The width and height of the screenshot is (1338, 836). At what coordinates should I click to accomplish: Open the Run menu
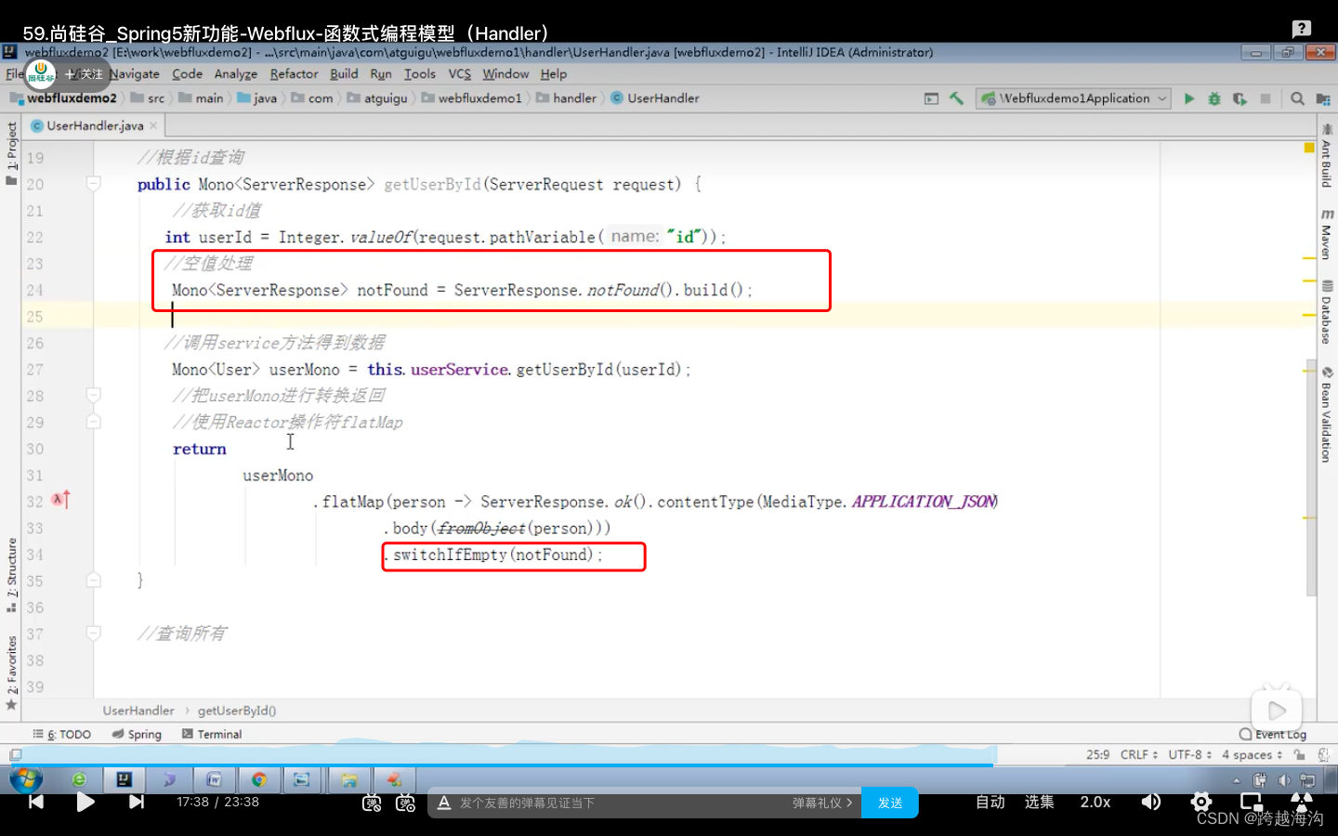tap(381, 74)
